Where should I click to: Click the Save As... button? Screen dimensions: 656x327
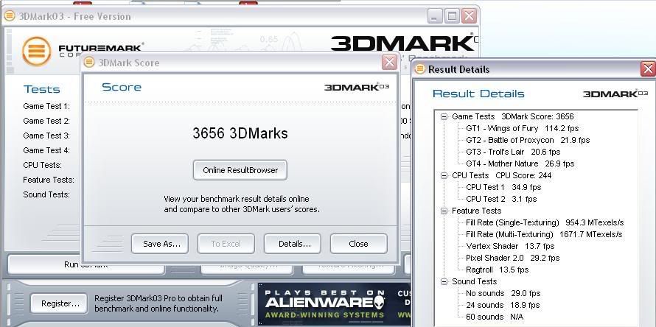tap(160, 244)
